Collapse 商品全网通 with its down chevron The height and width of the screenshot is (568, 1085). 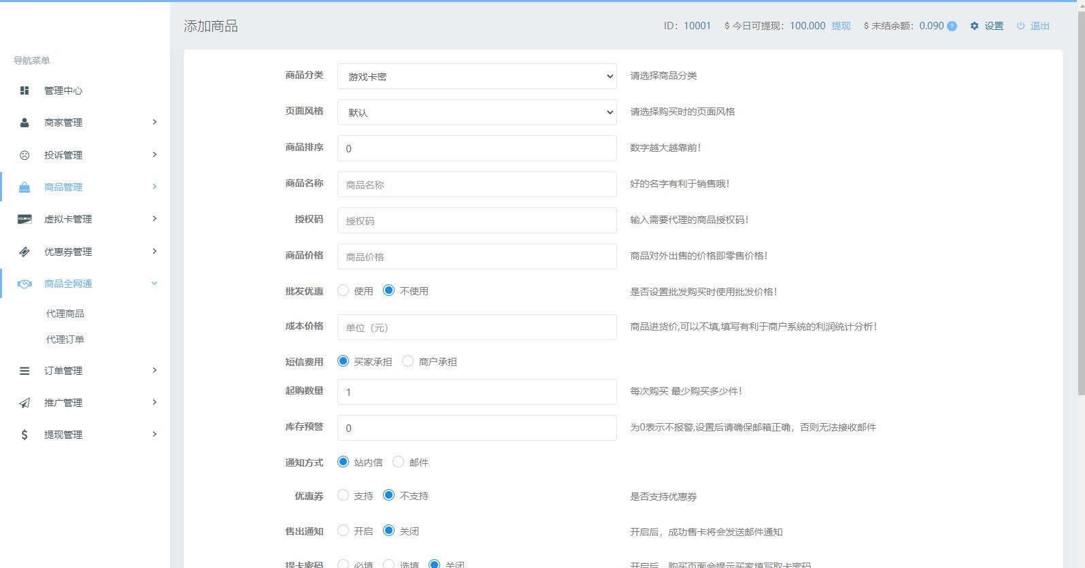154,283
